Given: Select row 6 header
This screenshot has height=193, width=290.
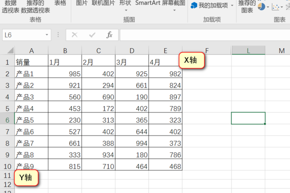Looking at the screenshot, I should pos(7,120).
